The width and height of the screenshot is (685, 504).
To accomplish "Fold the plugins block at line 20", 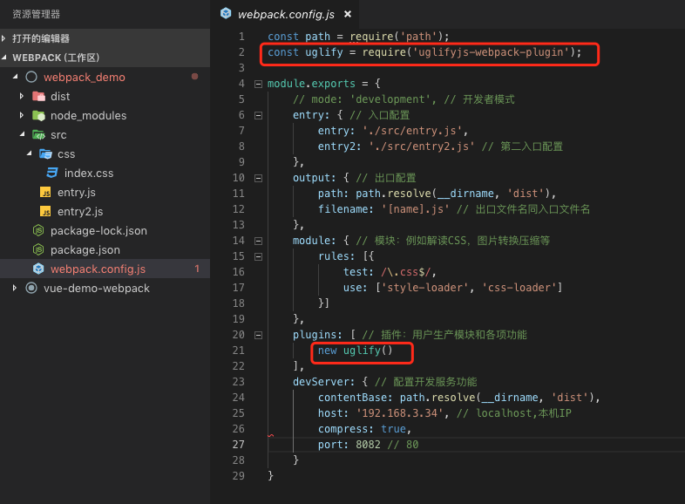I will [x=258, y=335].
